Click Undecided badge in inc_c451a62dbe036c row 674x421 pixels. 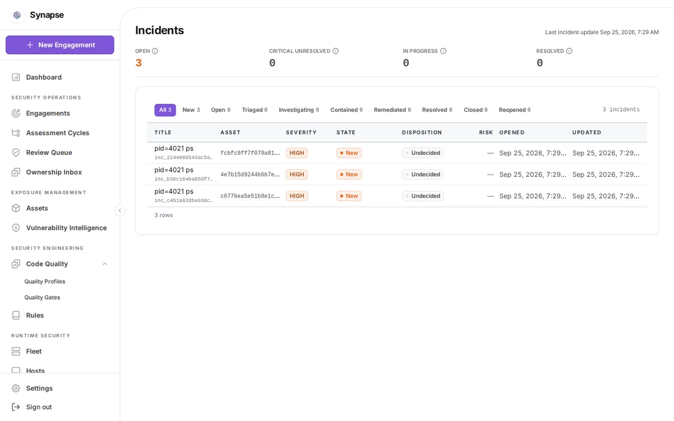(x=423, y=196)
